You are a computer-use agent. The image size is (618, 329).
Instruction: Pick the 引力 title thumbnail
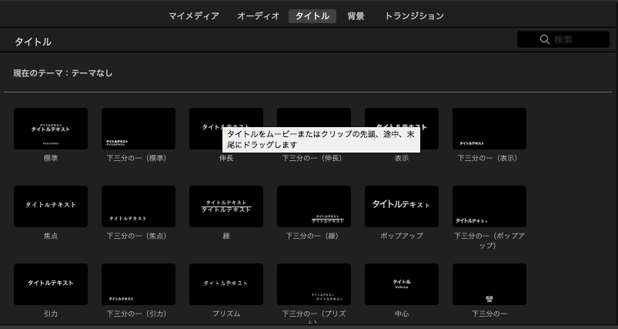[x=51, y=284]
